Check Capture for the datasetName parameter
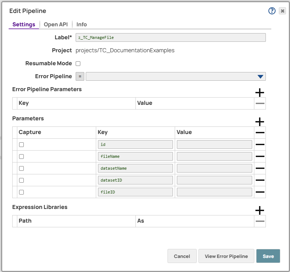The width and height of the screenshot is (290, 272). click(22, 169)
